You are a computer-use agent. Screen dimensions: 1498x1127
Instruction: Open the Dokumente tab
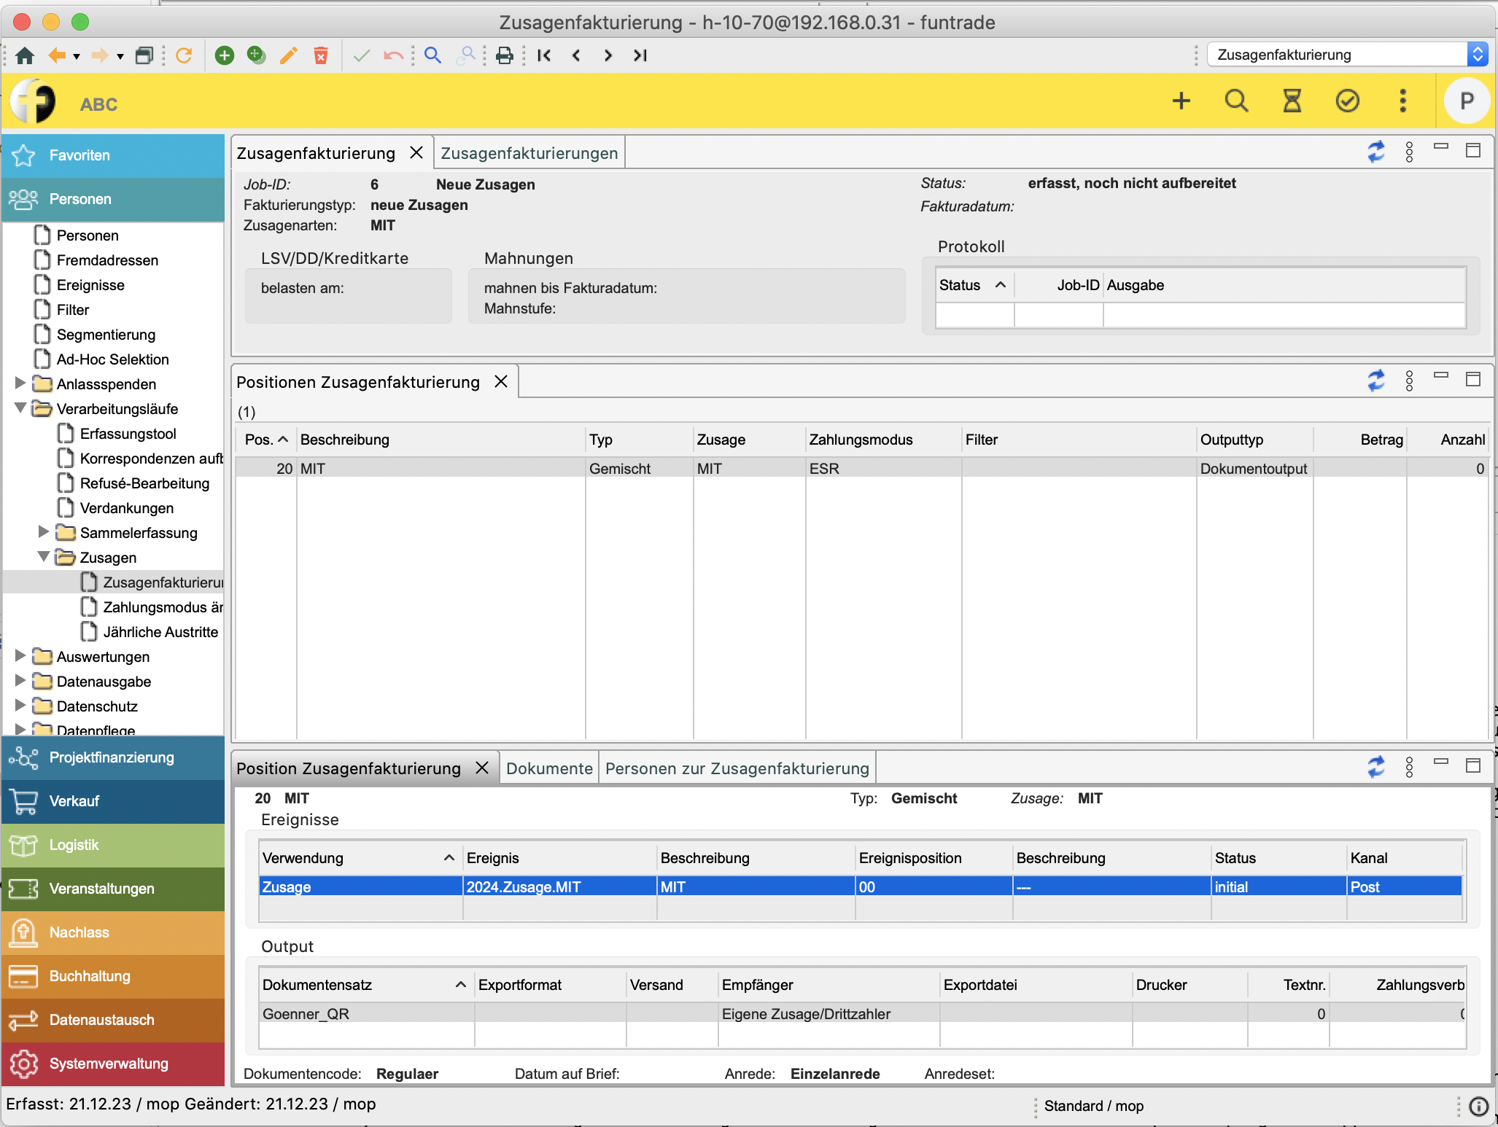(x=548, y=768)
